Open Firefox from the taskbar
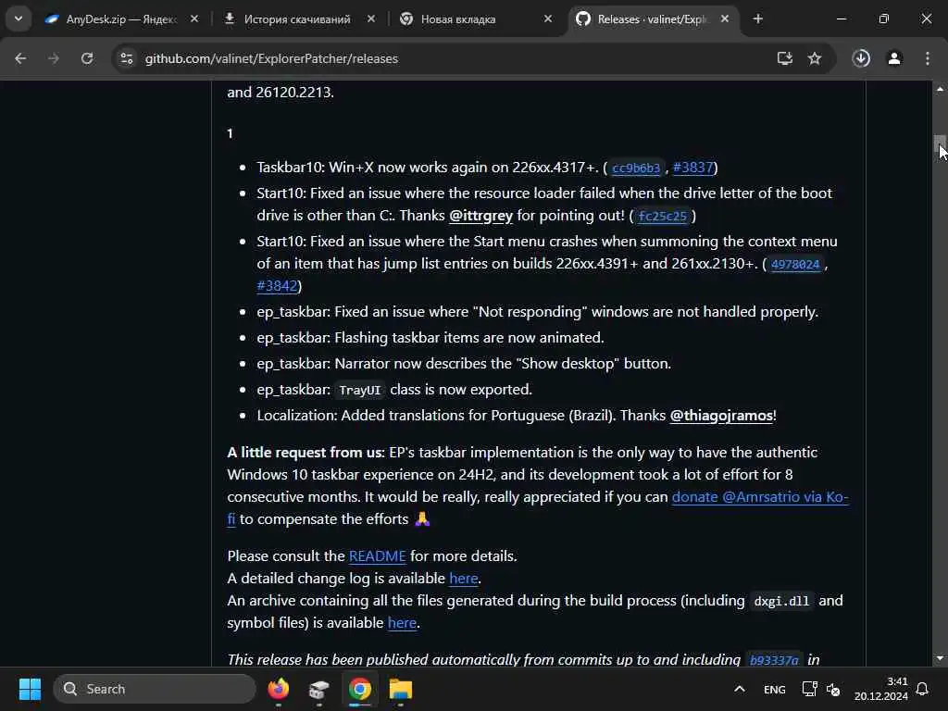The width and height of the screenshot is (948, 711). coord(278,689)
